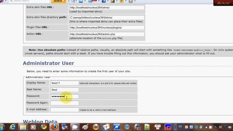
Task: Expand the dropdown arrow next to mail icon
Action: 85,1
